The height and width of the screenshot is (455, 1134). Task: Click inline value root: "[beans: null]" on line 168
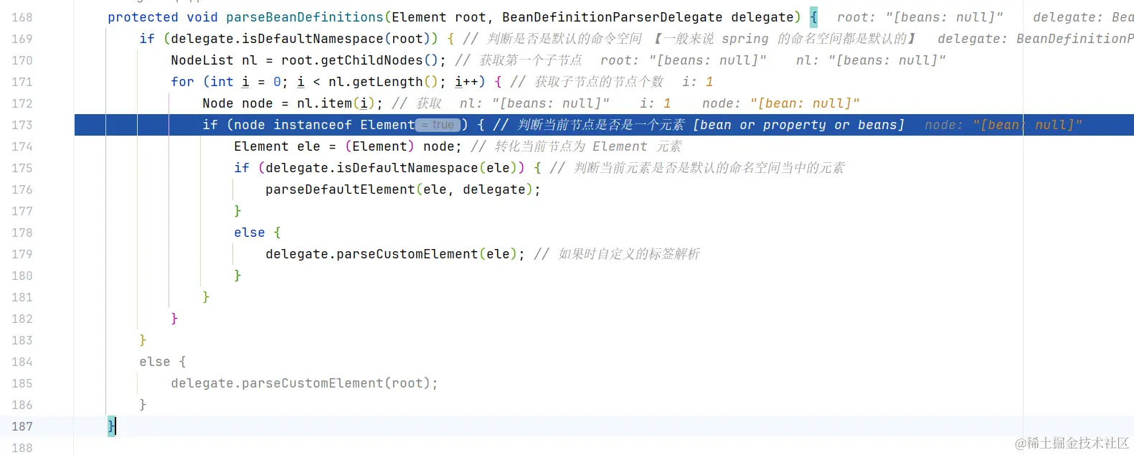920,17
